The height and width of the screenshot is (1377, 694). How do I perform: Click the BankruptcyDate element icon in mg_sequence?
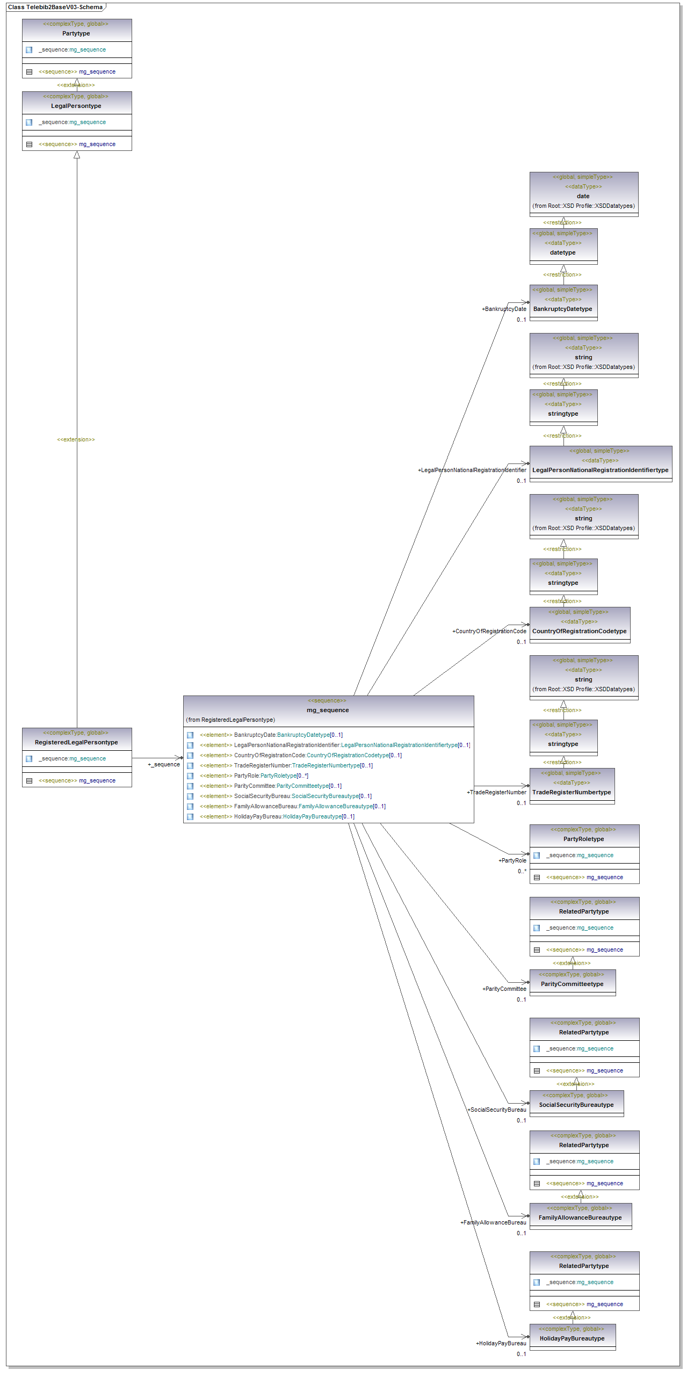(190, 735)
